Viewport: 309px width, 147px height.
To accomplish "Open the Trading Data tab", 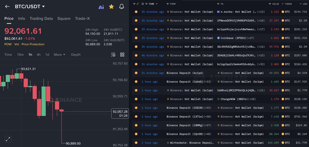I will [x=41, y=18].
